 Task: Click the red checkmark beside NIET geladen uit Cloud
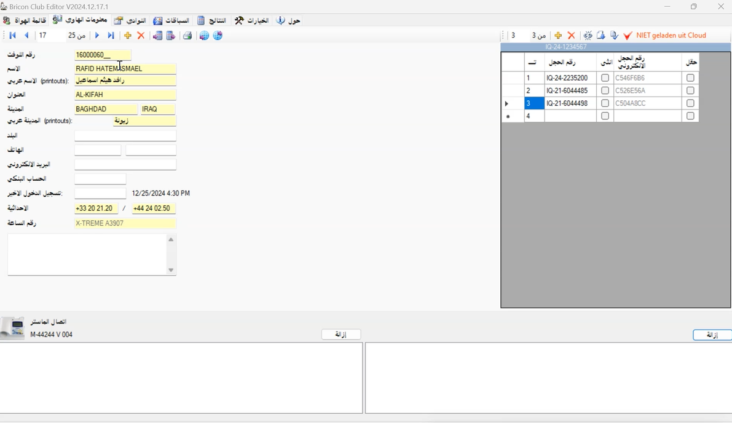[628, 36]
